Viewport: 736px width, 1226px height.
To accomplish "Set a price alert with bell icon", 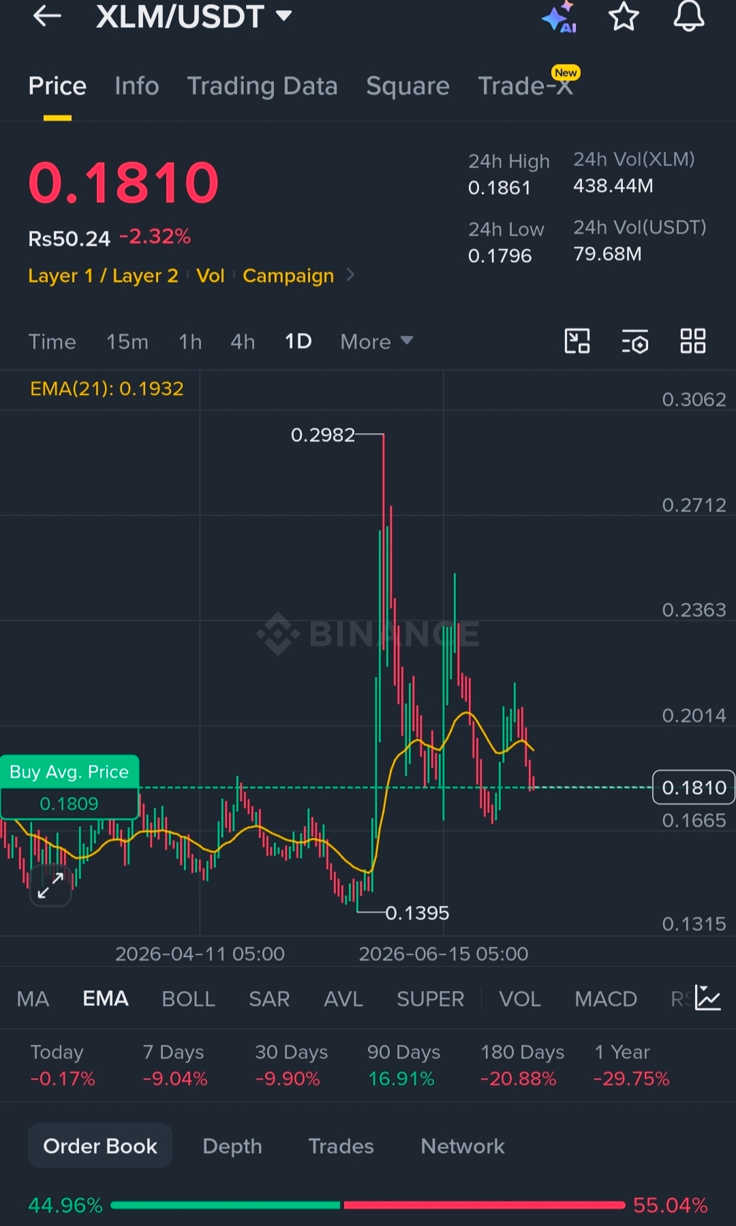I will tap(689, 16).
